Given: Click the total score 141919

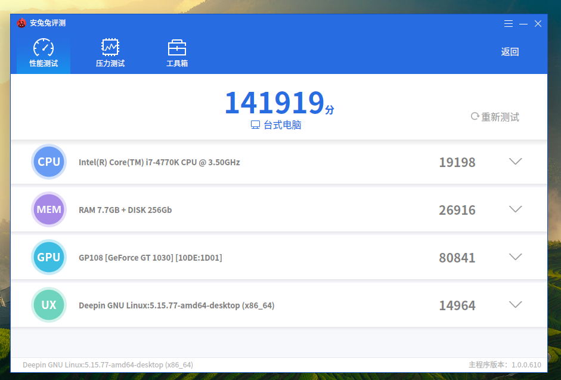Looking at the screenshot, I should [274, 102].
